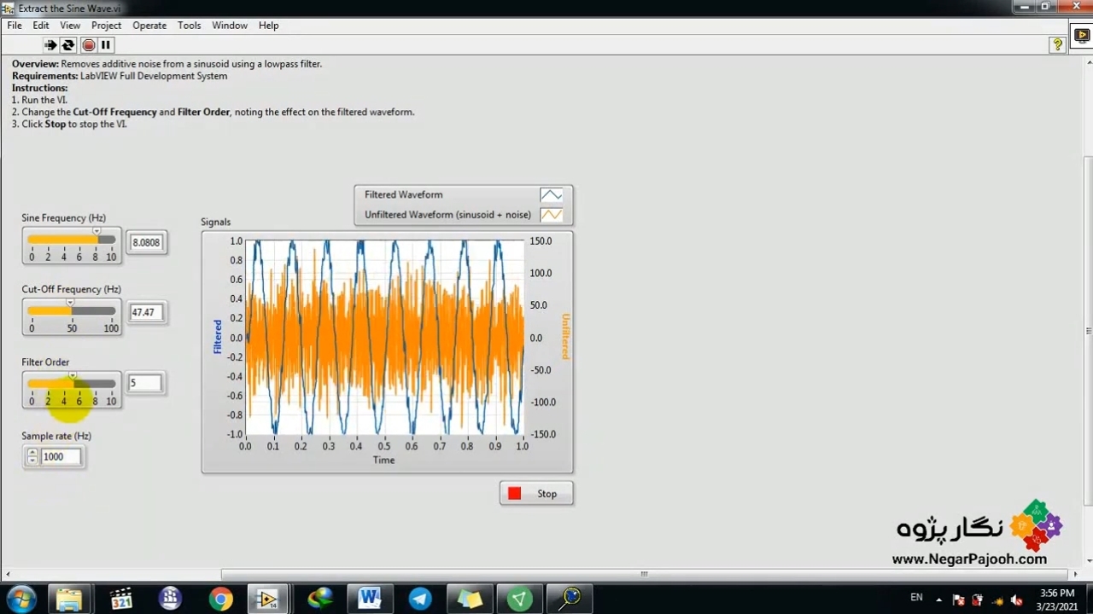The image size is (1093, 614).
Task: Open Google Chrome from the taskbar
Action: (220, 599)
